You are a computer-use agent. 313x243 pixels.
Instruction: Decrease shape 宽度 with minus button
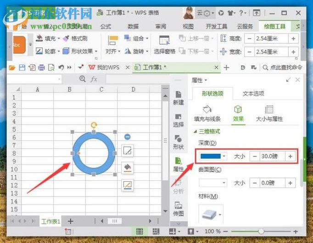point(249,52)
